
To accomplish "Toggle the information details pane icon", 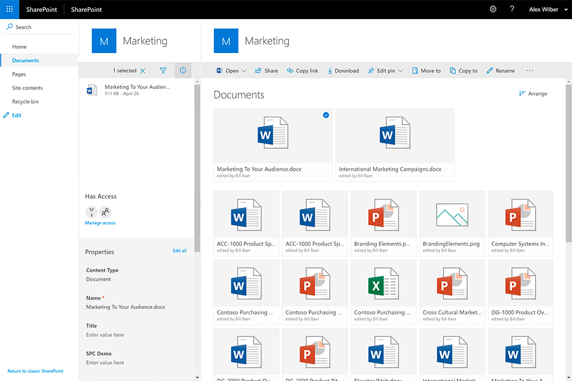I will pos(183,71).
